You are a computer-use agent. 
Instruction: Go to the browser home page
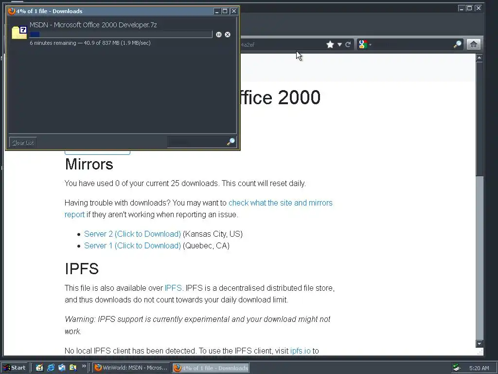tap(473, 44)
